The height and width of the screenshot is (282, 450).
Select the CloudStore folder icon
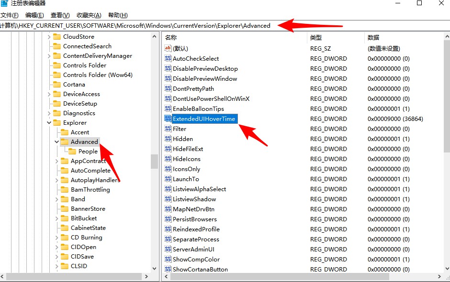[x=57, y=36]
